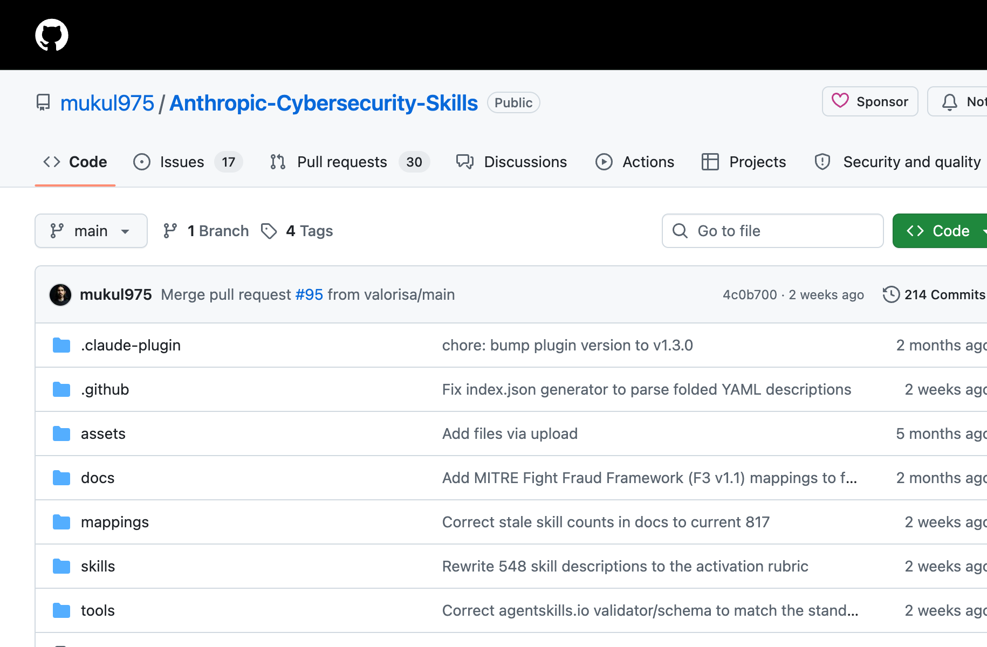Click folder icon for docs
Screen dimensions: 987x647
coord(61,478)
